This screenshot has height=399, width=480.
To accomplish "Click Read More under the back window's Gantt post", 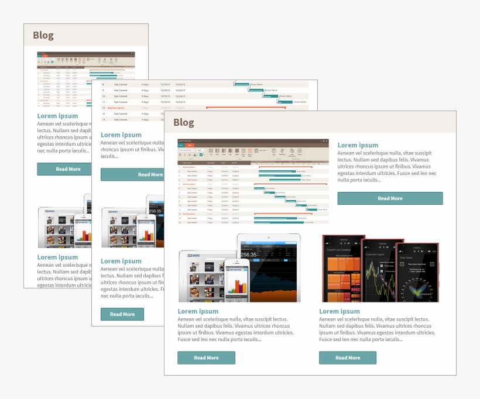I will coord(64,169).
